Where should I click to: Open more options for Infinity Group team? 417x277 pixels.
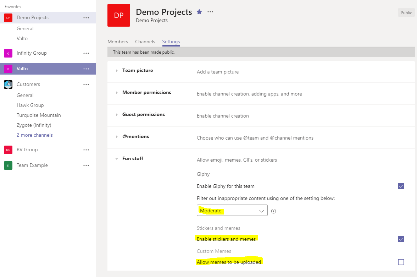click(x=86, y=53)
